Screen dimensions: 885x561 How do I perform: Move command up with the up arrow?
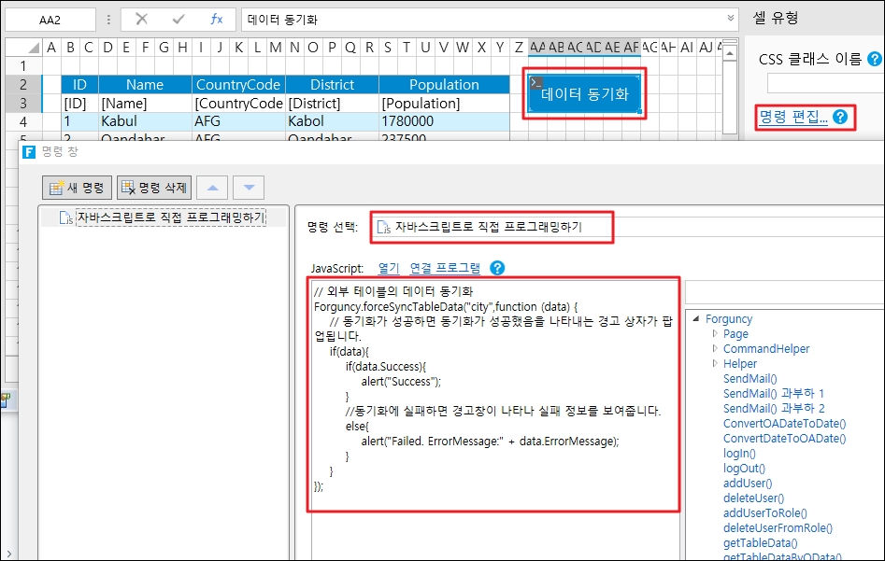[212, 188]
